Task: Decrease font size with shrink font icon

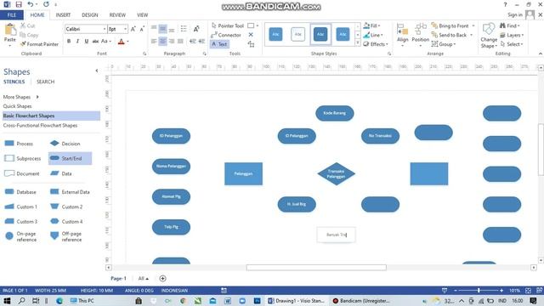Action: [142, 29]
